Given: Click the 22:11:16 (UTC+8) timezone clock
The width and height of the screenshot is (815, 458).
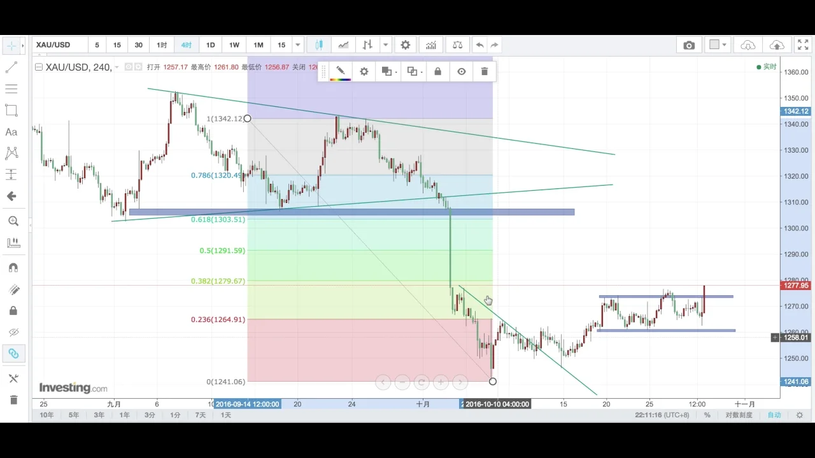Looking at the screenshot, I should (x=662, y=415).
